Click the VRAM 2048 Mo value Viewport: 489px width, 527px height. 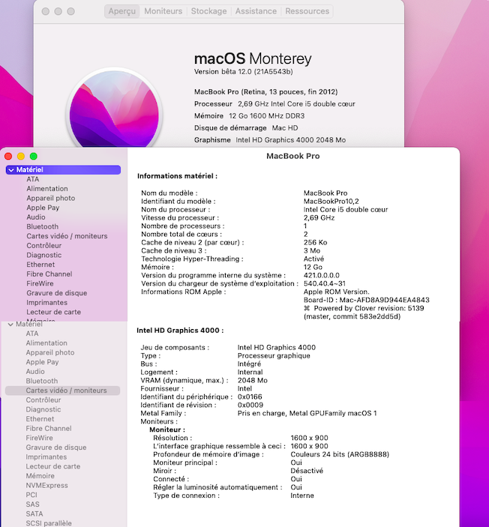pyautogui.click(x=252, y=381)
